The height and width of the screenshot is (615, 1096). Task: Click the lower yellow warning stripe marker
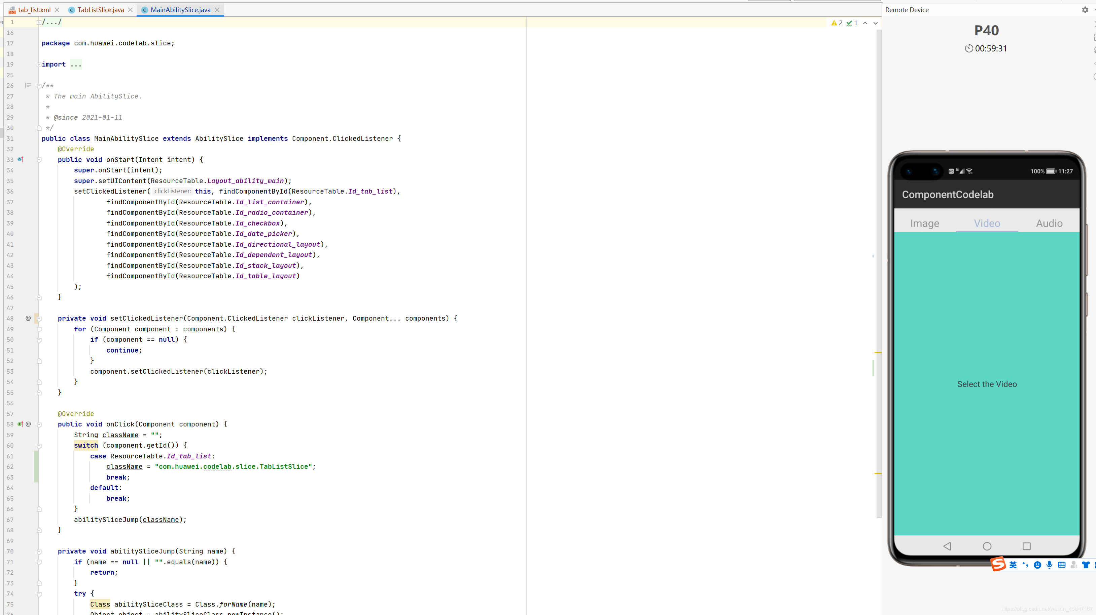(878, 473)
